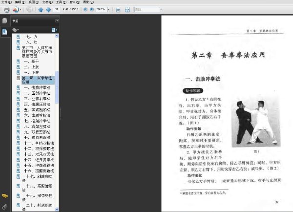Click the bookmarks vertical scrollbar thumb
Screen dimensions: 293x212
(57, 87)
